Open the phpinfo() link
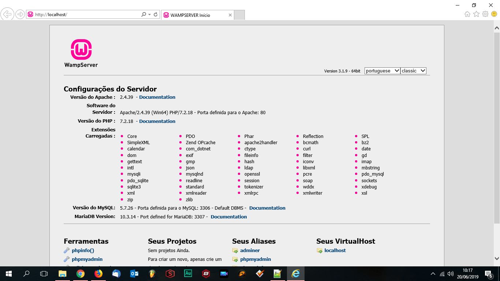The height and width of the screenshot is (281, 500). [x=83, y=251]
